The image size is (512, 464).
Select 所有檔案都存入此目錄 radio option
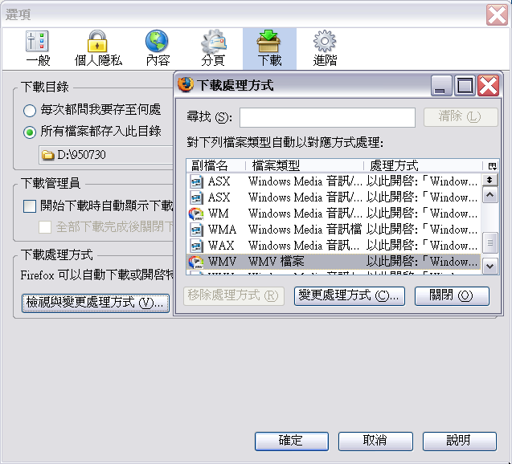tap(31, 132)
